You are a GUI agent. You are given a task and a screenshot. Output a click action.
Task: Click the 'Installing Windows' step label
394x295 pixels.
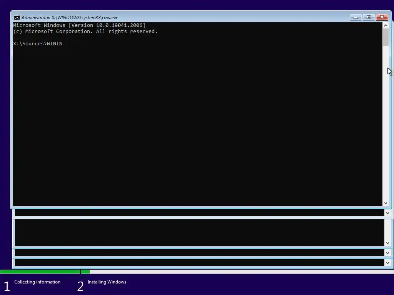[107, 282]
